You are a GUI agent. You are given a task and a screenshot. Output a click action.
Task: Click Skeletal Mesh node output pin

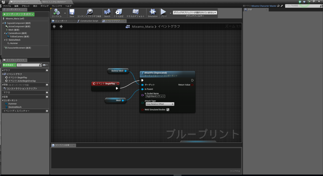pyautogui.click(x=126, y=71)
